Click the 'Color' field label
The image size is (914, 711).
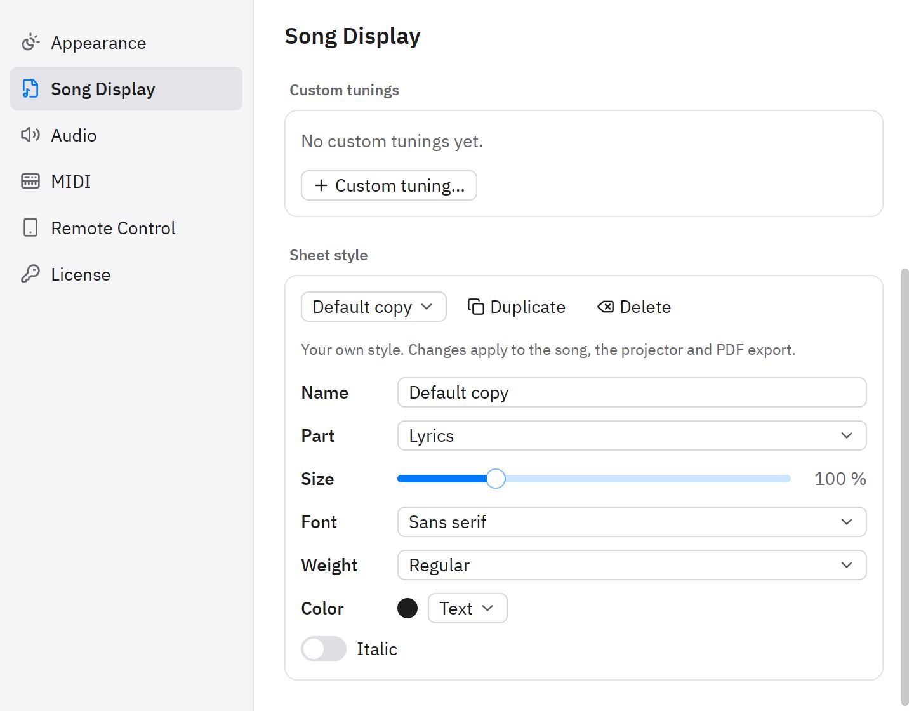coord(322,608)
